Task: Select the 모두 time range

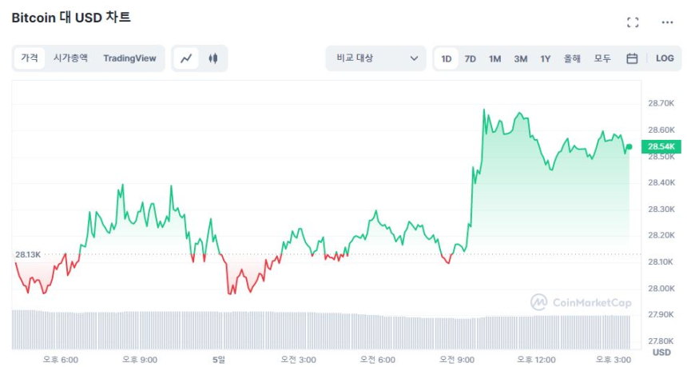Action: [602, 58]
